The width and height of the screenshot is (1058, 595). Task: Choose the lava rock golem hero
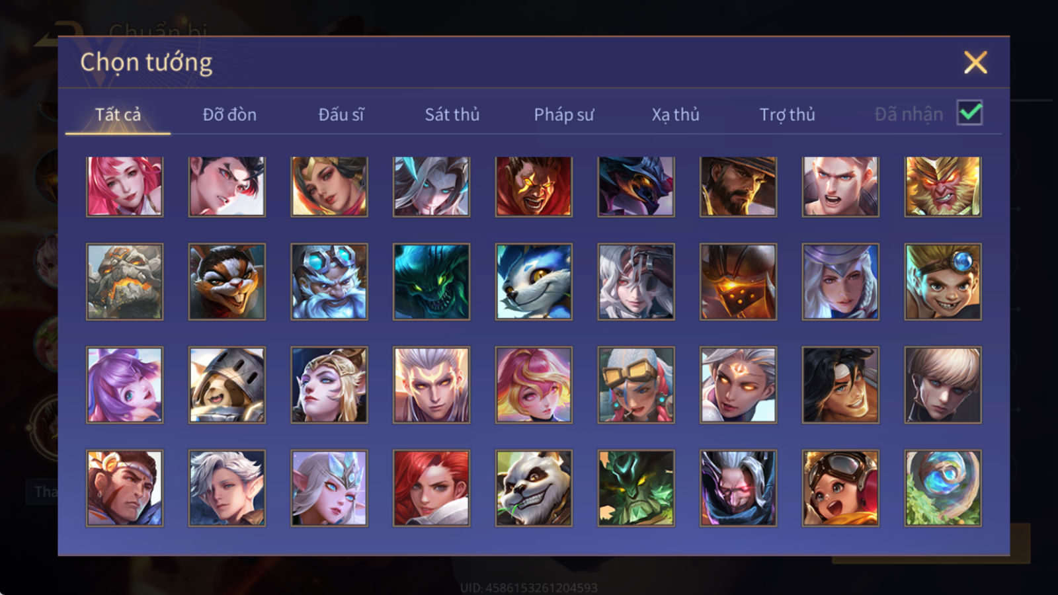tap(124, 282)
